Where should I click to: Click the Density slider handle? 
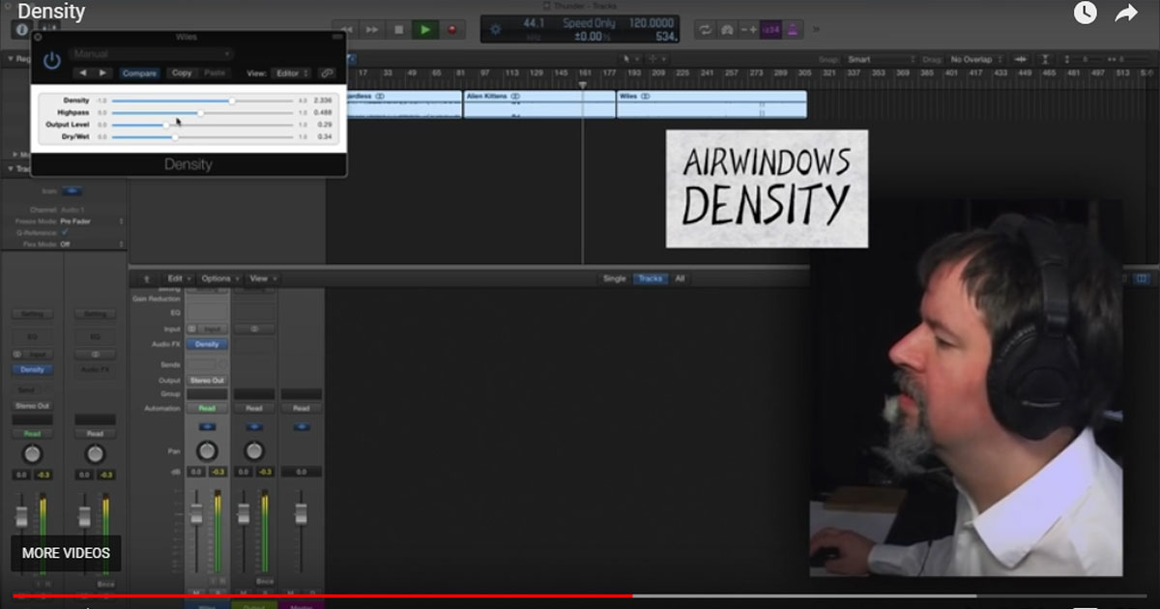(232, 101)
